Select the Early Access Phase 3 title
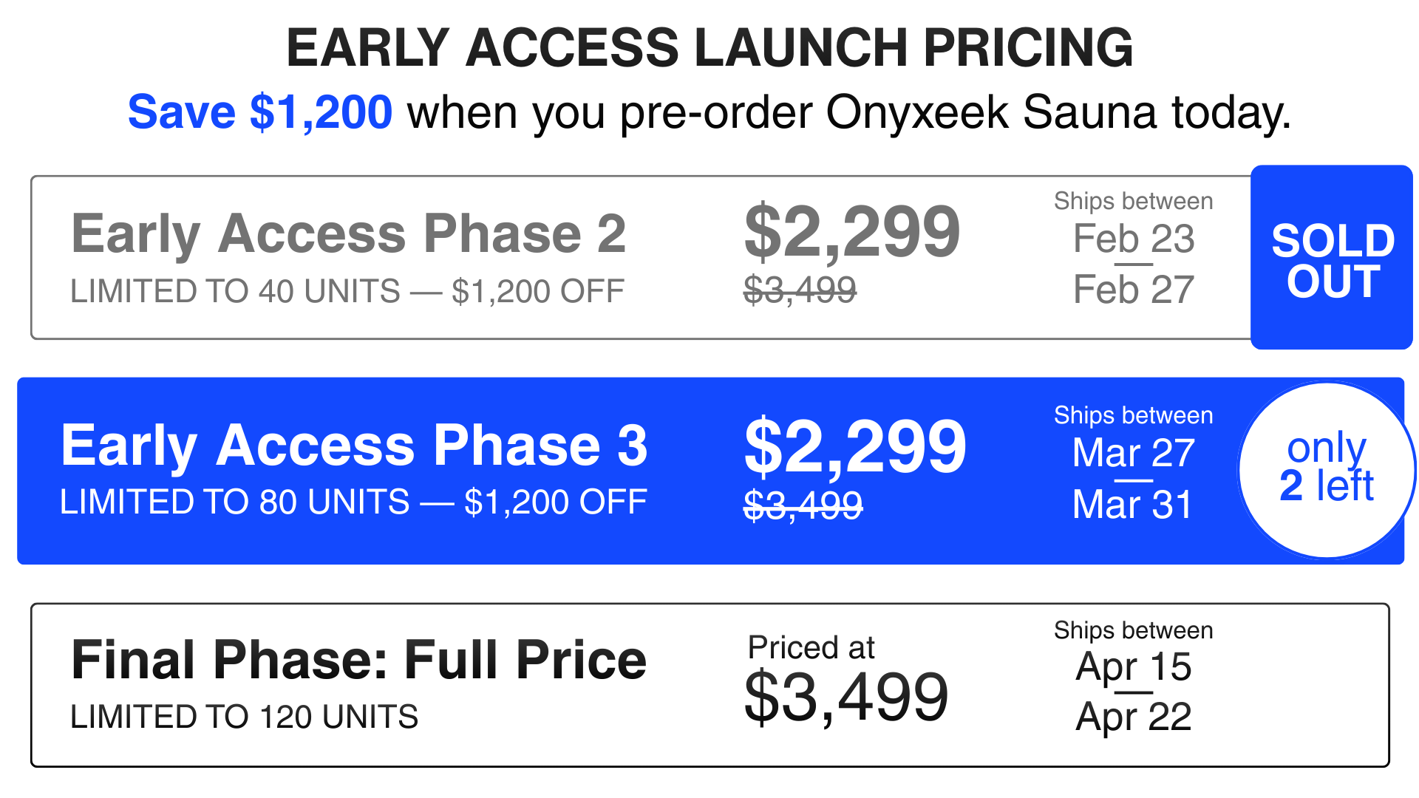The width and height of the screenshot is (1419, 798). (x=354, y=446)
